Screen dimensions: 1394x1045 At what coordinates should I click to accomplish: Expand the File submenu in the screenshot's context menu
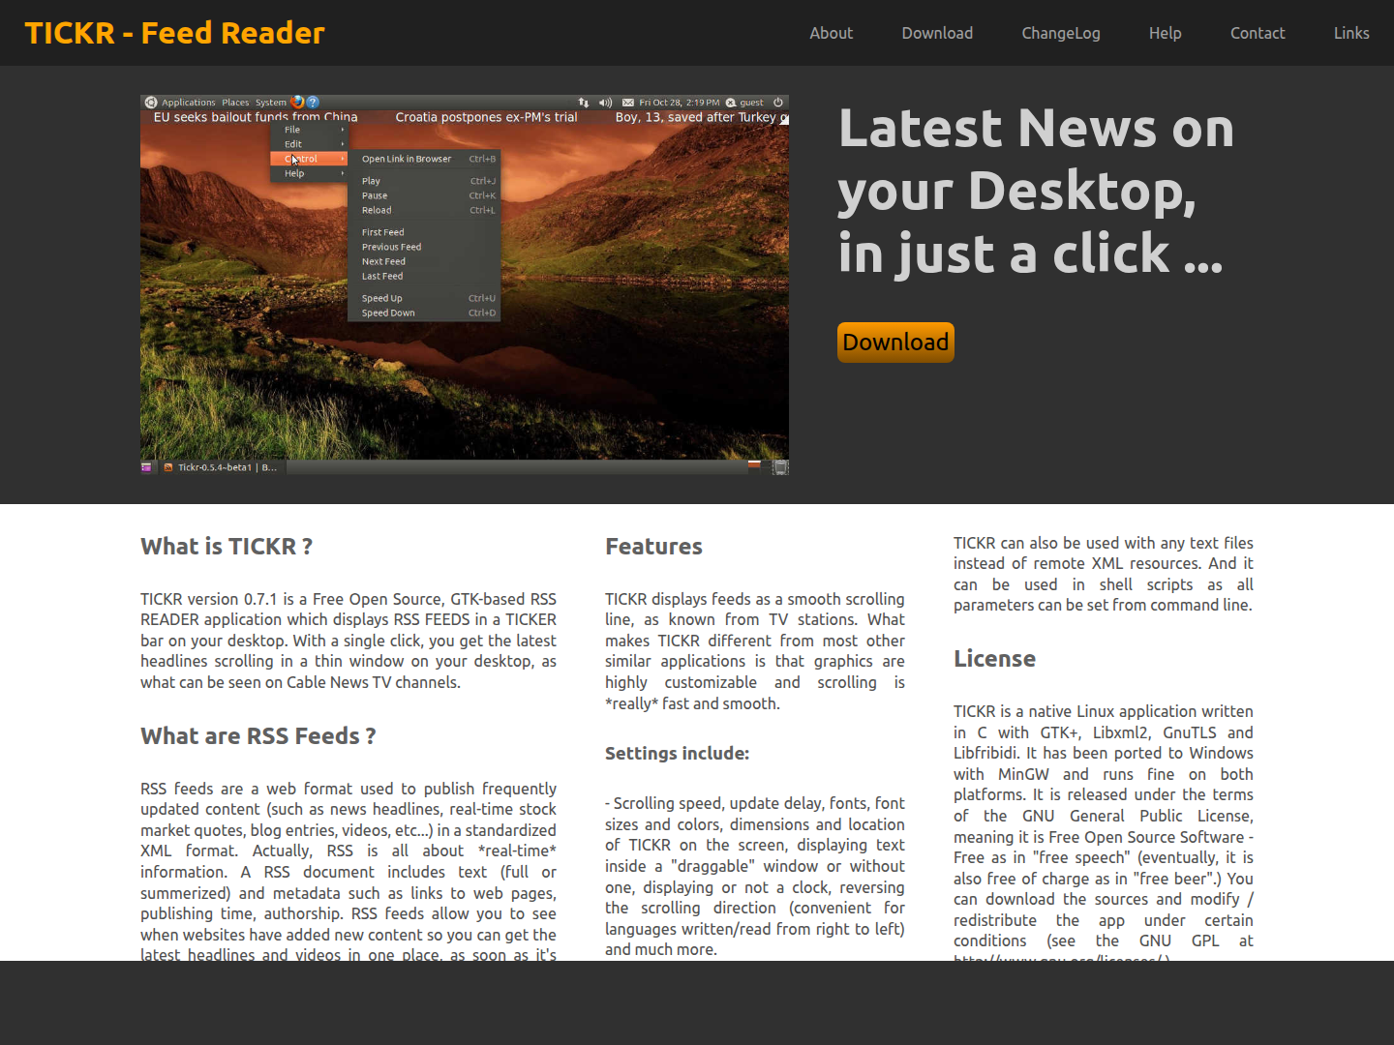tap(309, 130)
